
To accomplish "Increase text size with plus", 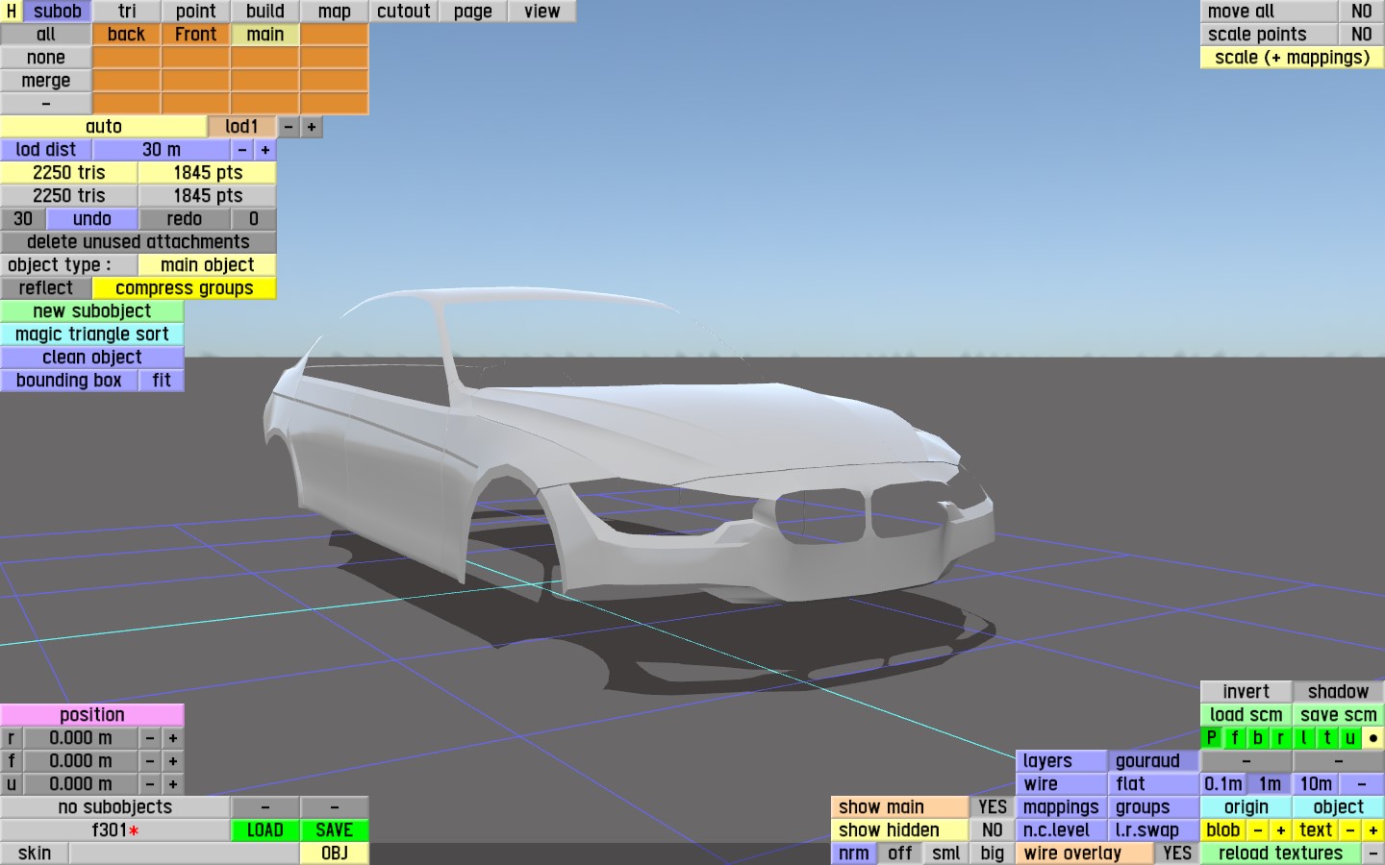I will pyautogui.click(x=1373, y=830).
